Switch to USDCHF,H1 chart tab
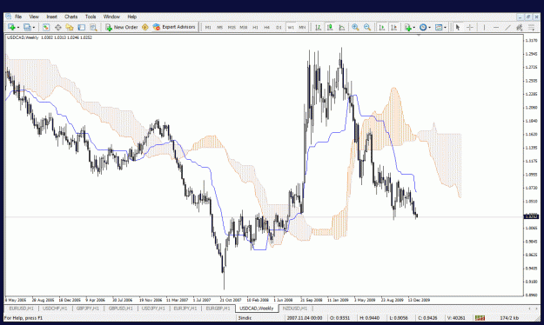The image size is (544, 325). click(x=55, y=308)
